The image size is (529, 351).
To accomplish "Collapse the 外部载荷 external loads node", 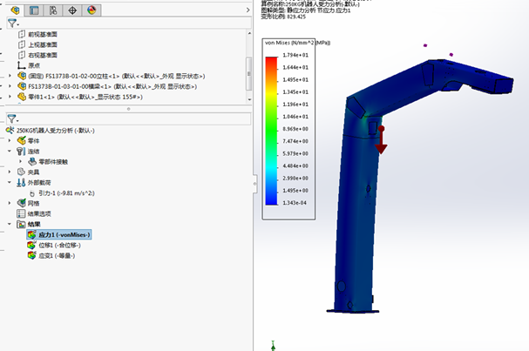I will (10, 182).
